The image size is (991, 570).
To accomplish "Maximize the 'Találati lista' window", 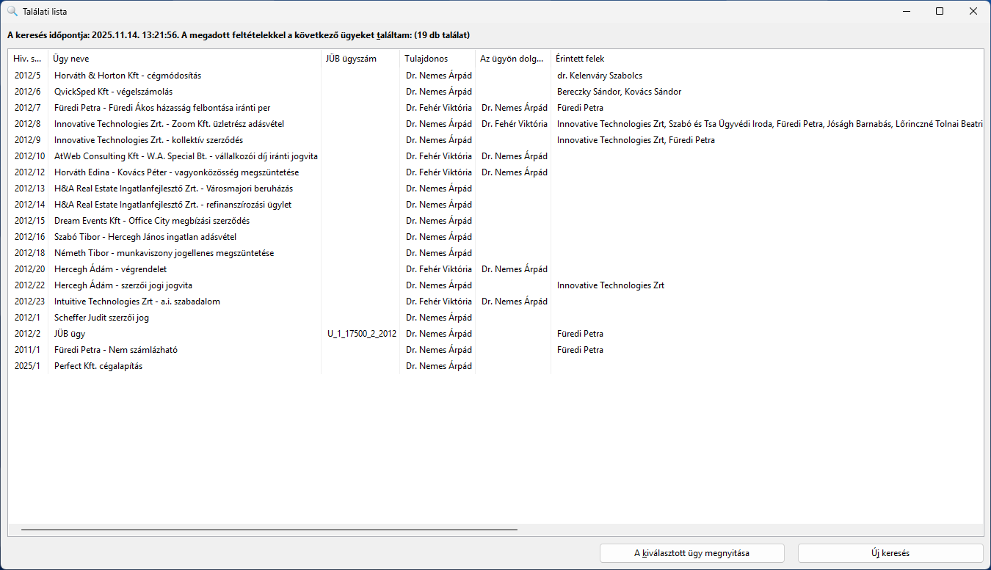I will tap(940, 12).
